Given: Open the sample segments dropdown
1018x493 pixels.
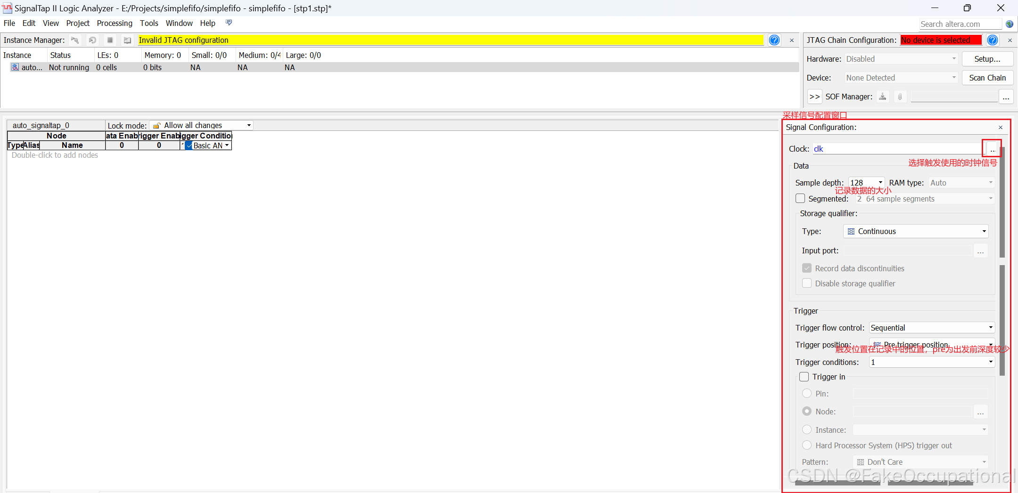Looking at the screenshot, I should 925,199.
